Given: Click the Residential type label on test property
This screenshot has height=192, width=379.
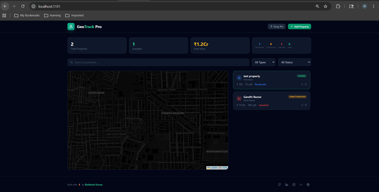Looking at the screenshot, I should 260,84.
